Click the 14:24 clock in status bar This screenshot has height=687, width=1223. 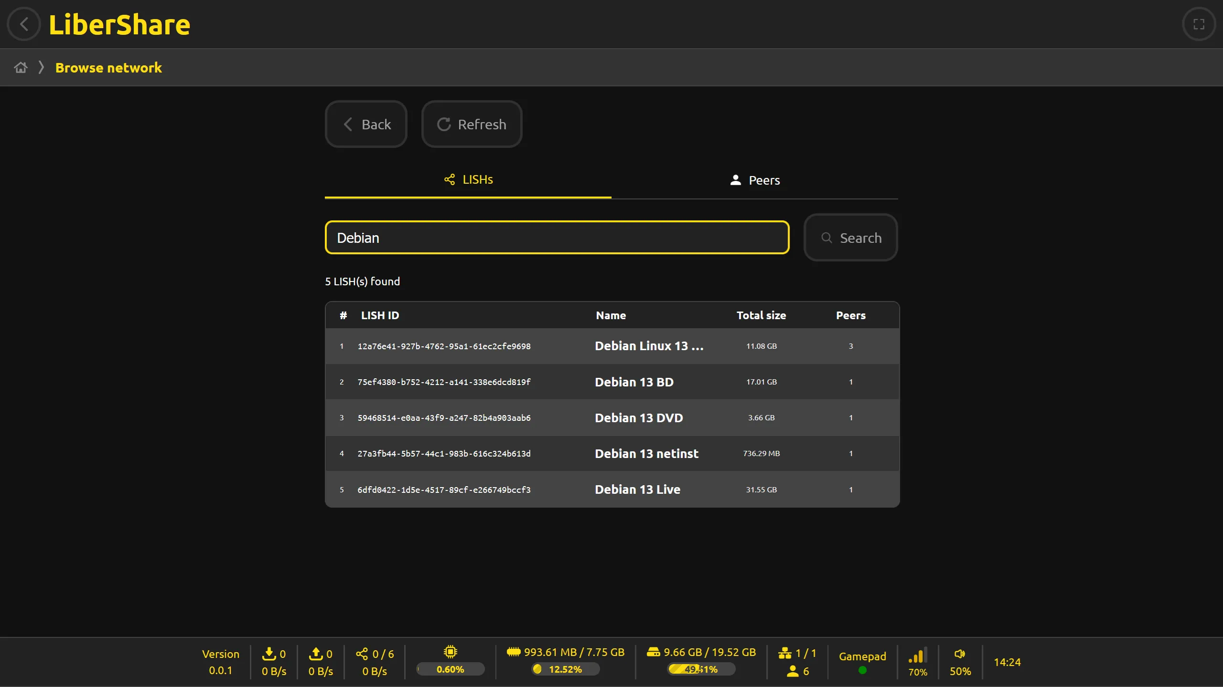click(1007, 662)
